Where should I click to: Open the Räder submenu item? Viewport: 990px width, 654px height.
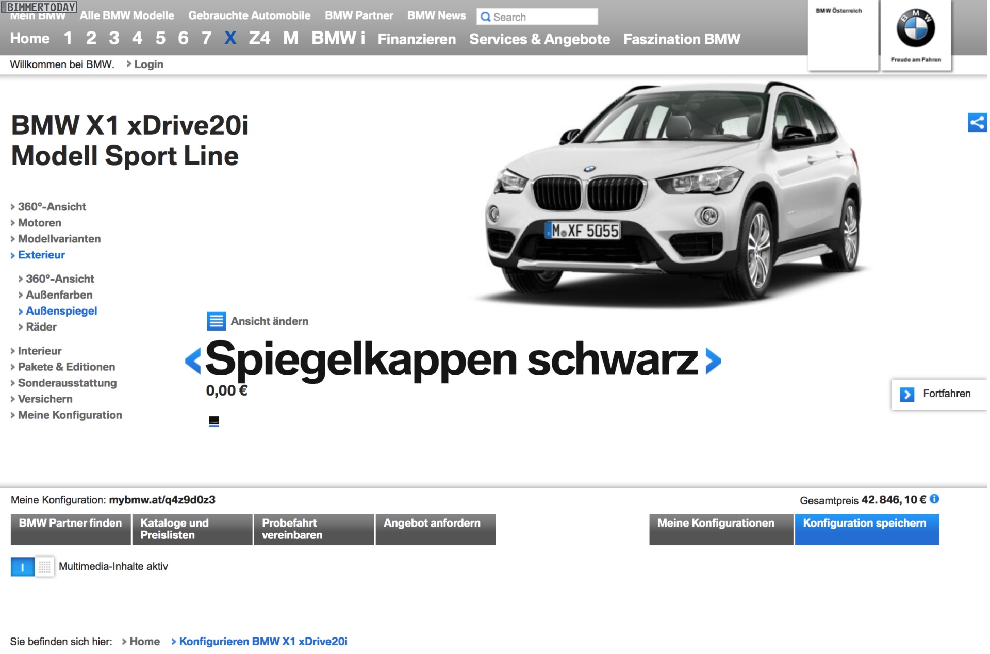click(41, 326)
